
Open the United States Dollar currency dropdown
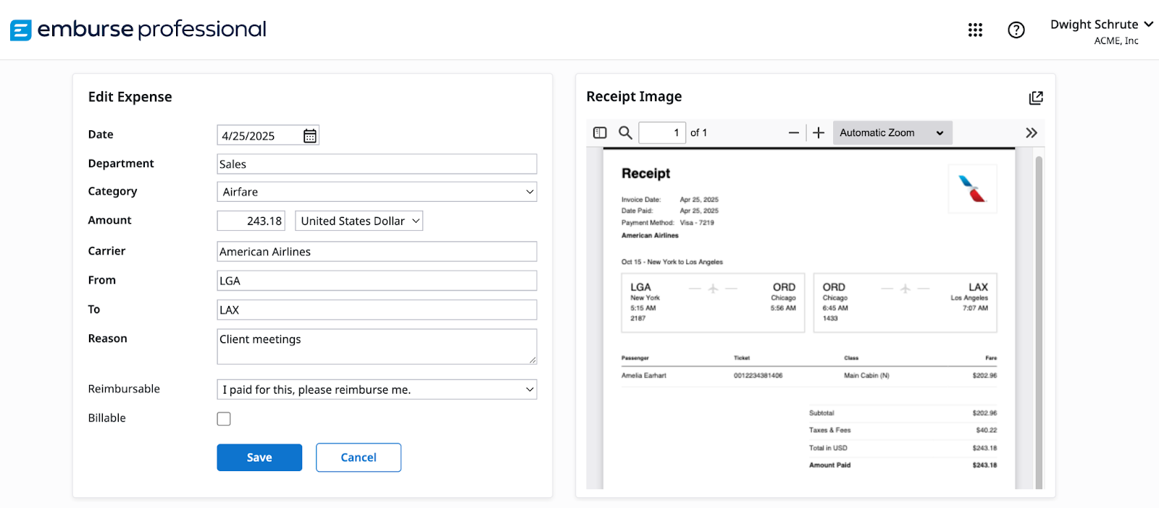pos(359,221)
